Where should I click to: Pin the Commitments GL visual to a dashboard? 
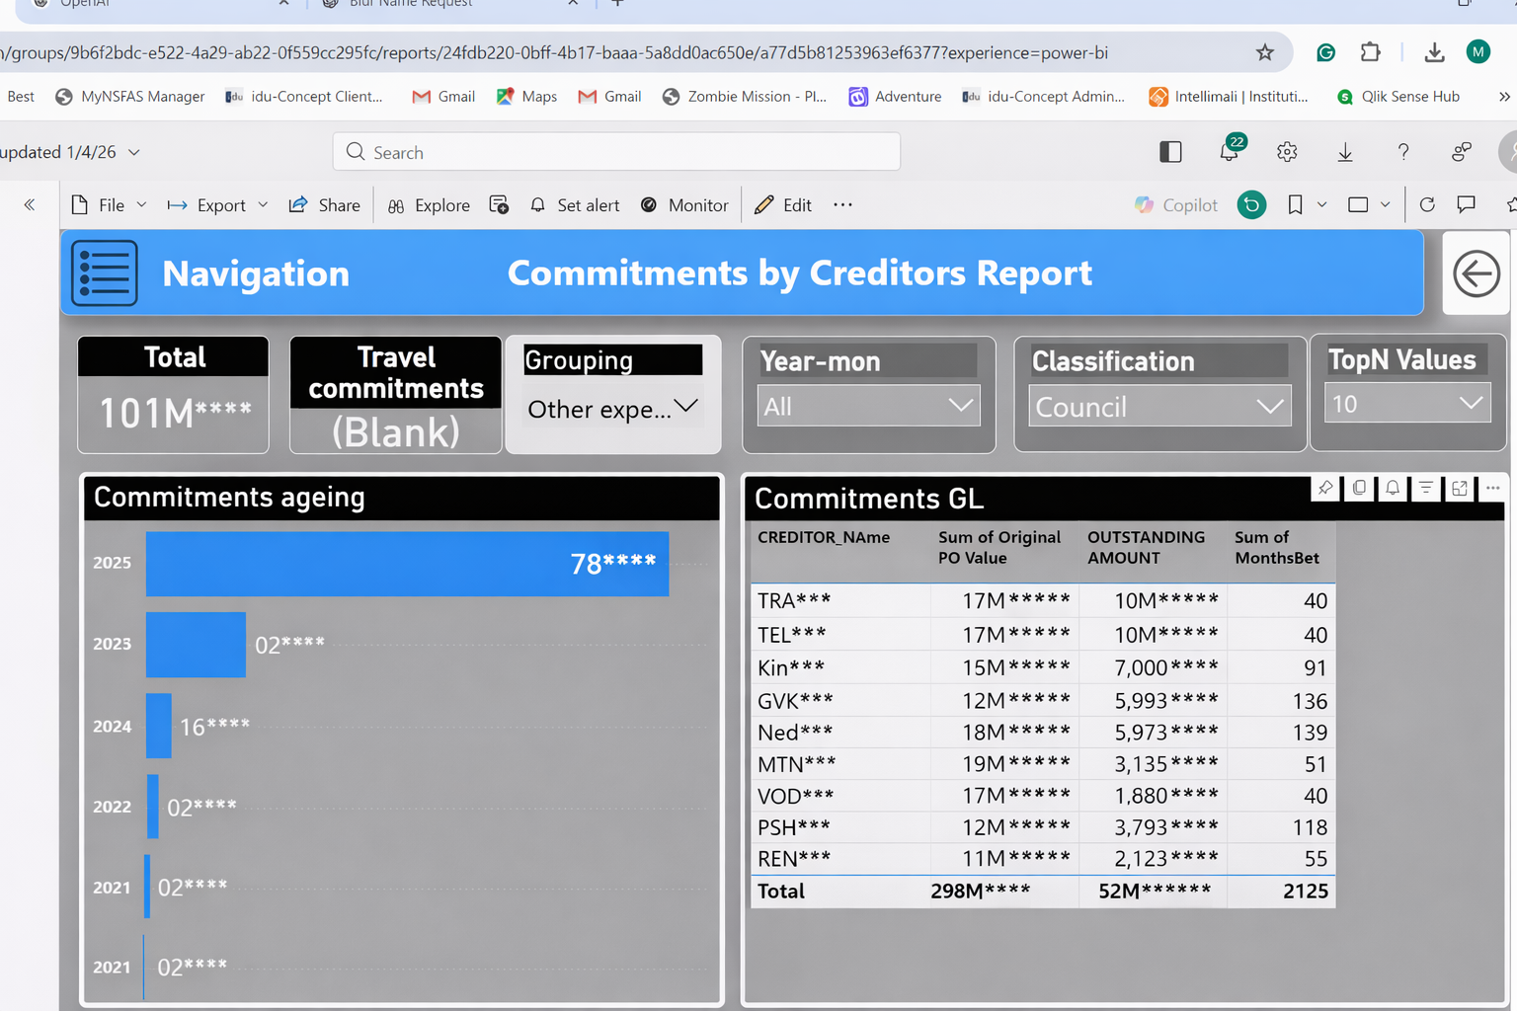coord(1325,488)
